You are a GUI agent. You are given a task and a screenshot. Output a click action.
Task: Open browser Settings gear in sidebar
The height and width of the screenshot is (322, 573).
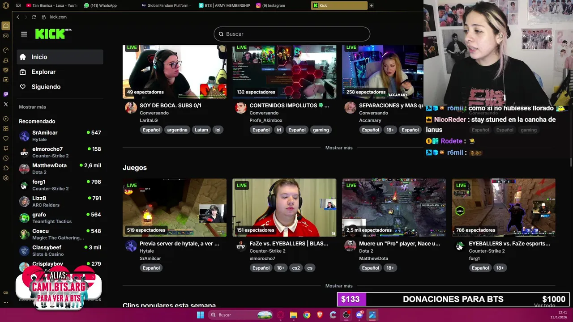pos(6,178)
